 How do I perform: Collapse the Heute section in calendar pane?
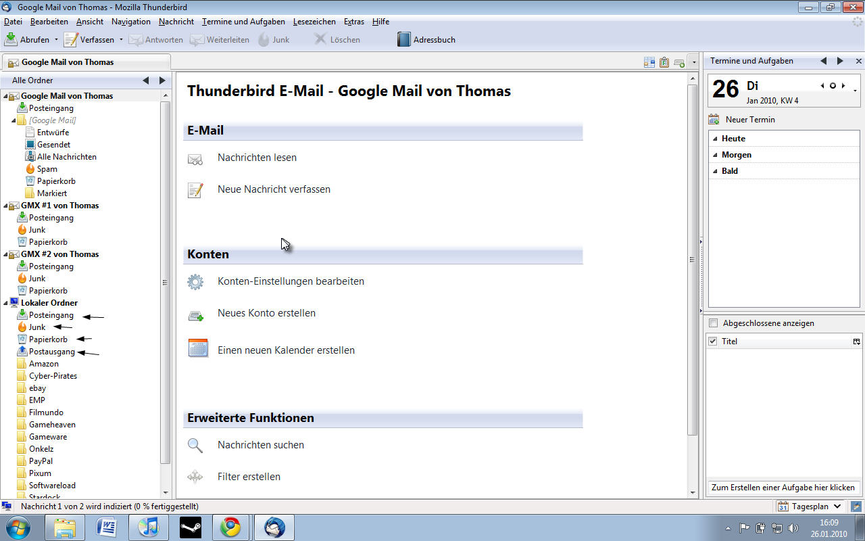716,139
